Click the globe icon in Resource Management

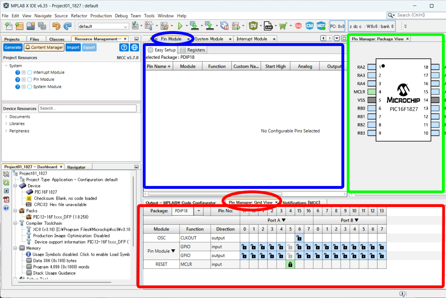(x=135, y=47)
